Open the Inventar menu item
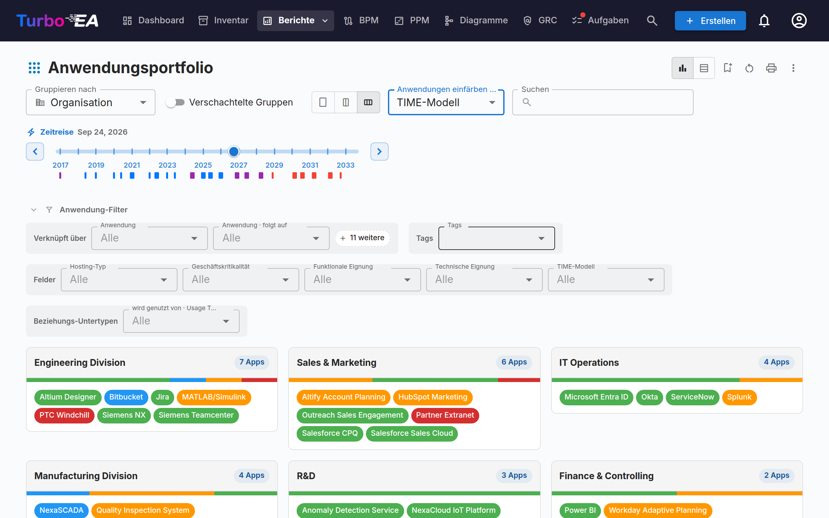The height and width of the screenshot is (518, 829). pos(223,20)
